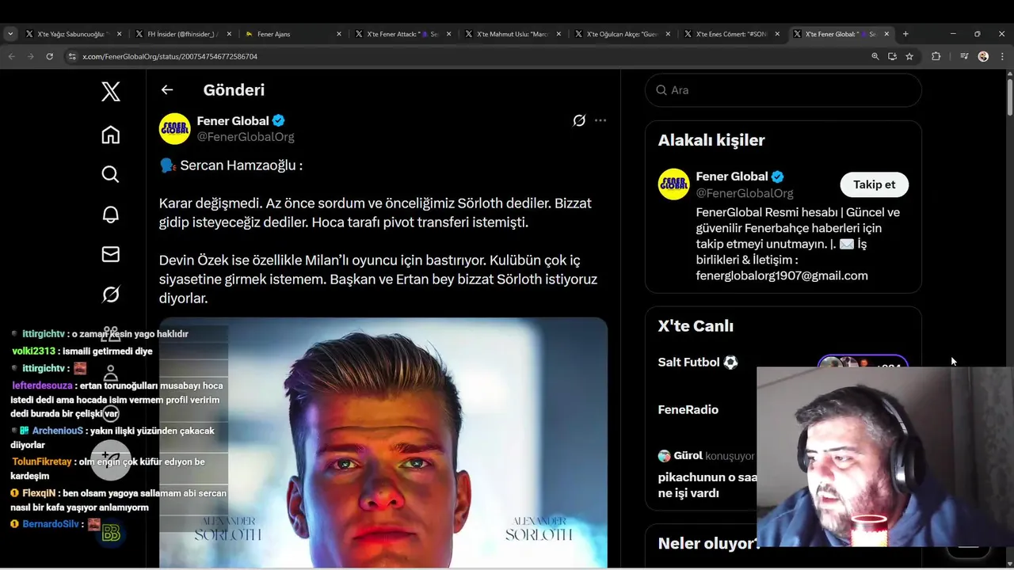Open the post's three-dot more menu
The width and height of the screenshot is (1014, 570).
click(600, 120)
